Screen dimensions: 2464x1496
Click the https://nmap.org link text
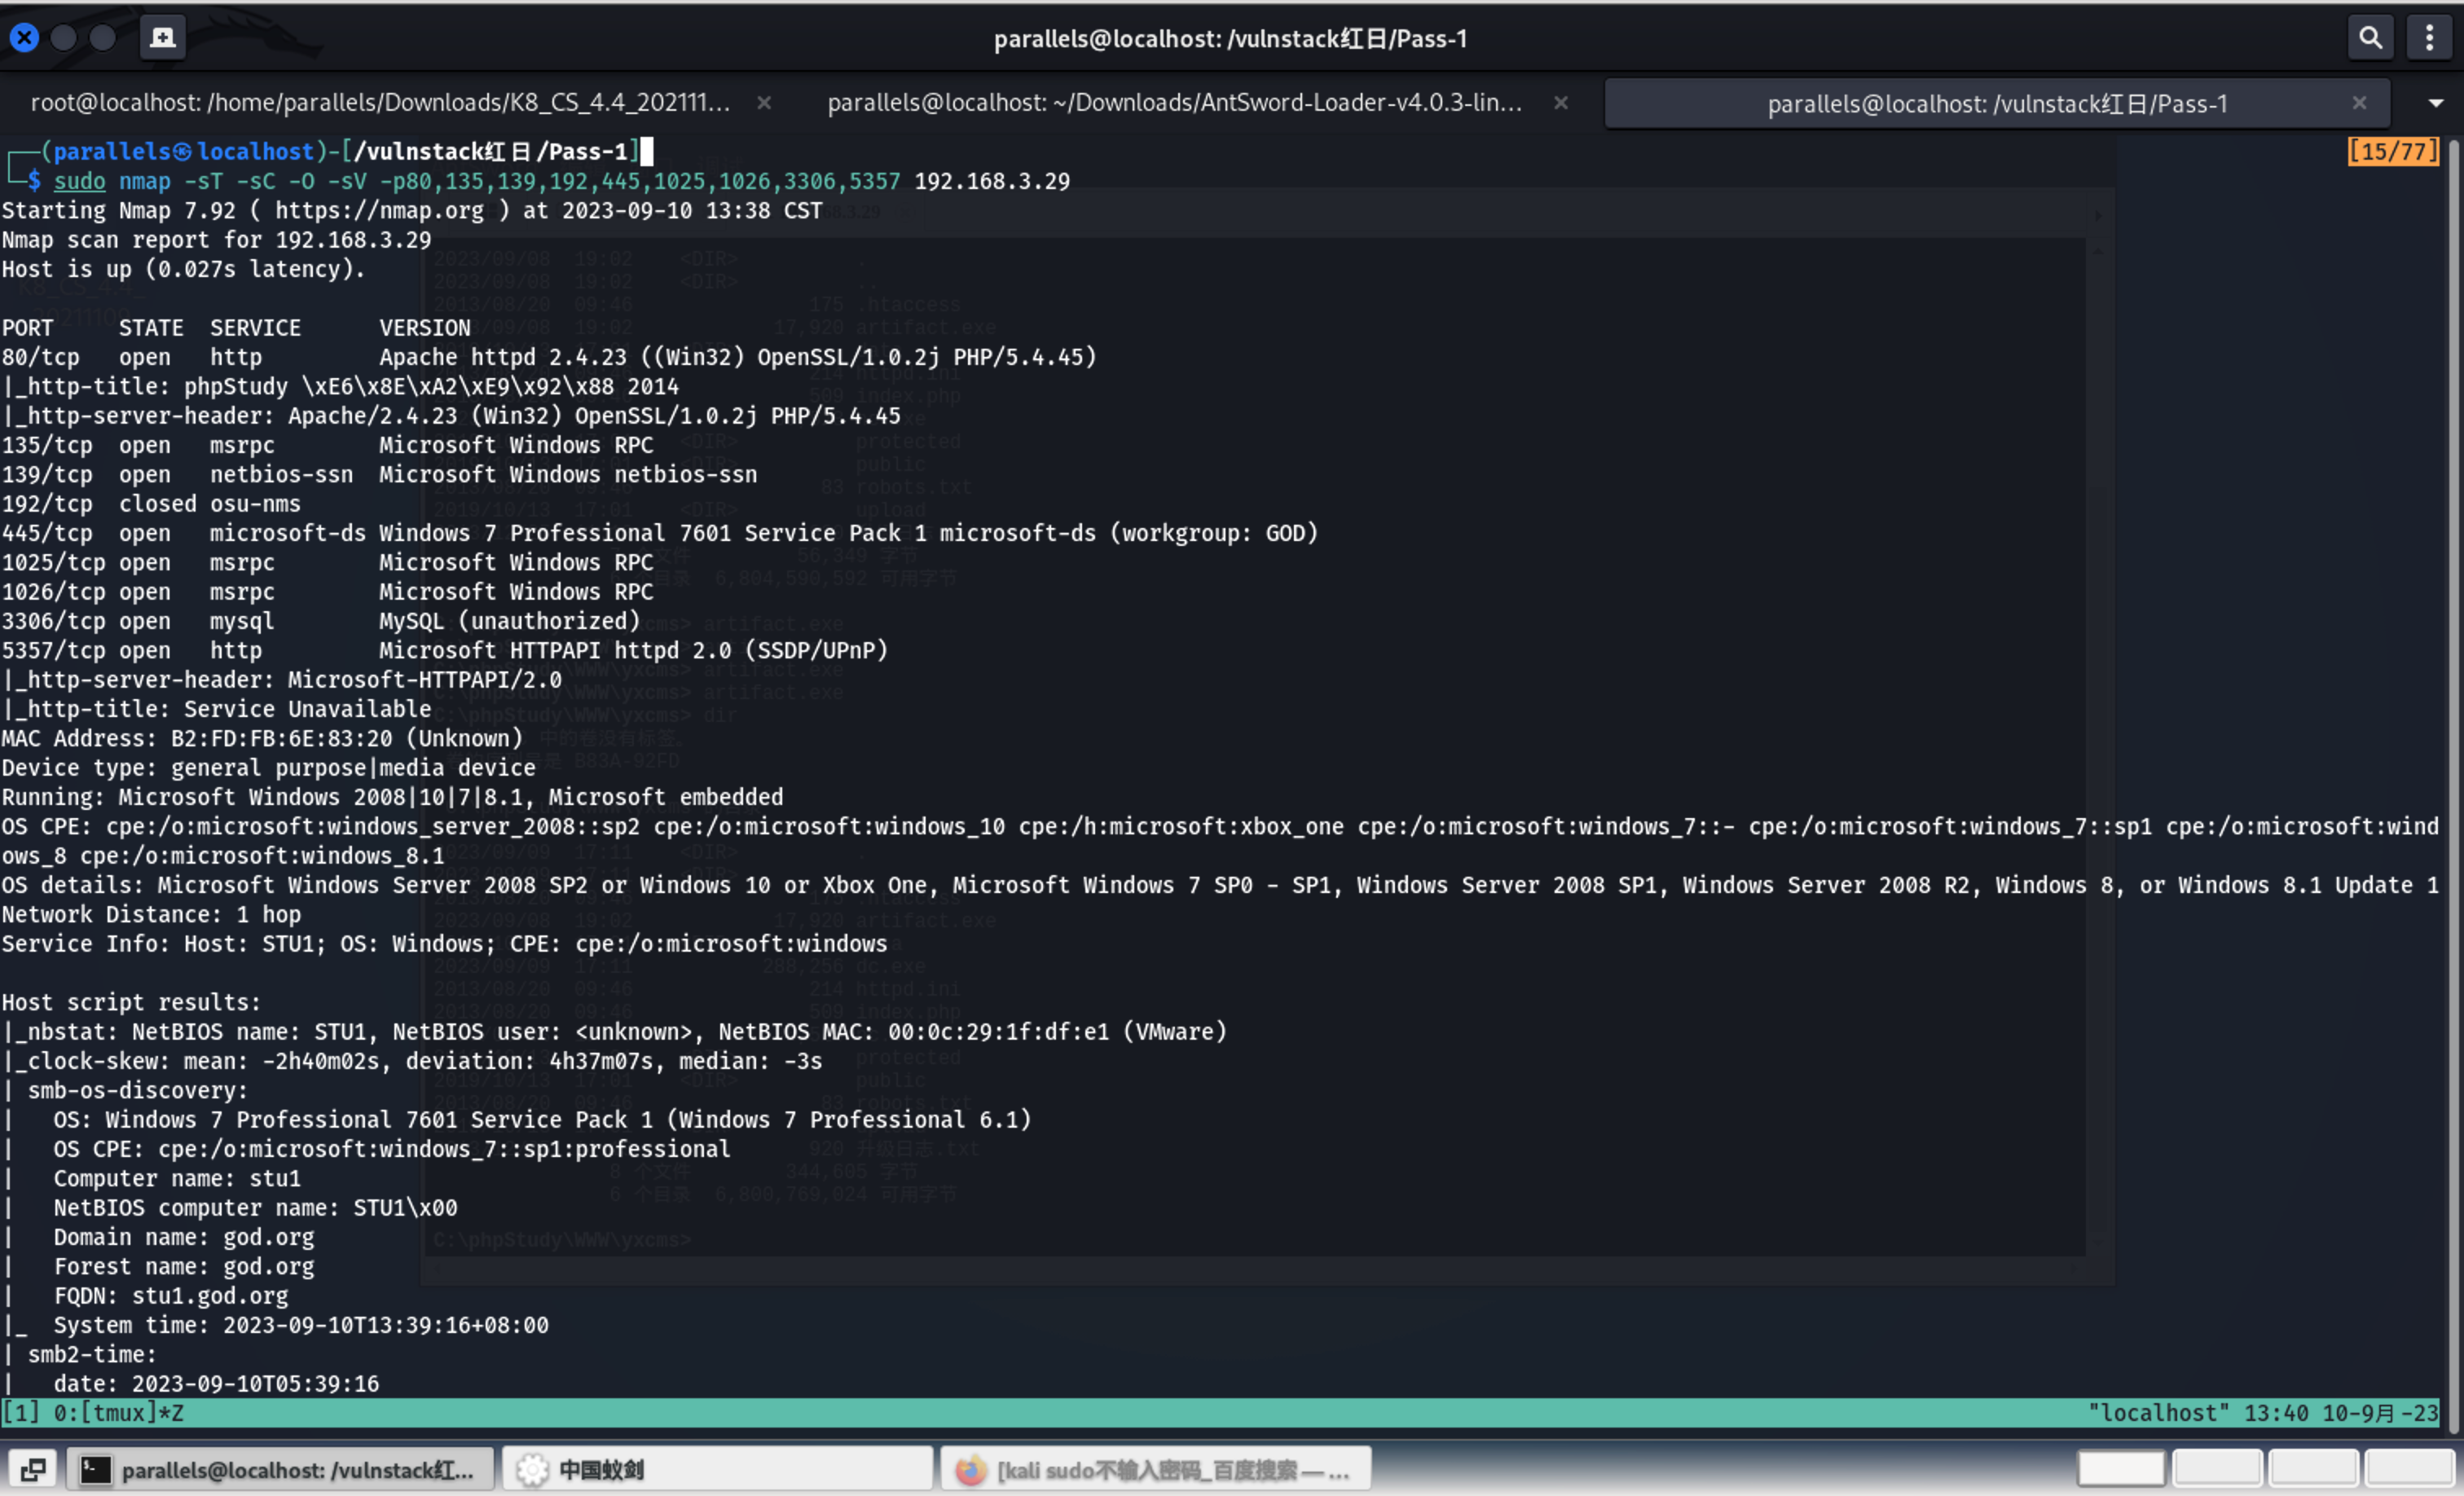coord(379,210)
